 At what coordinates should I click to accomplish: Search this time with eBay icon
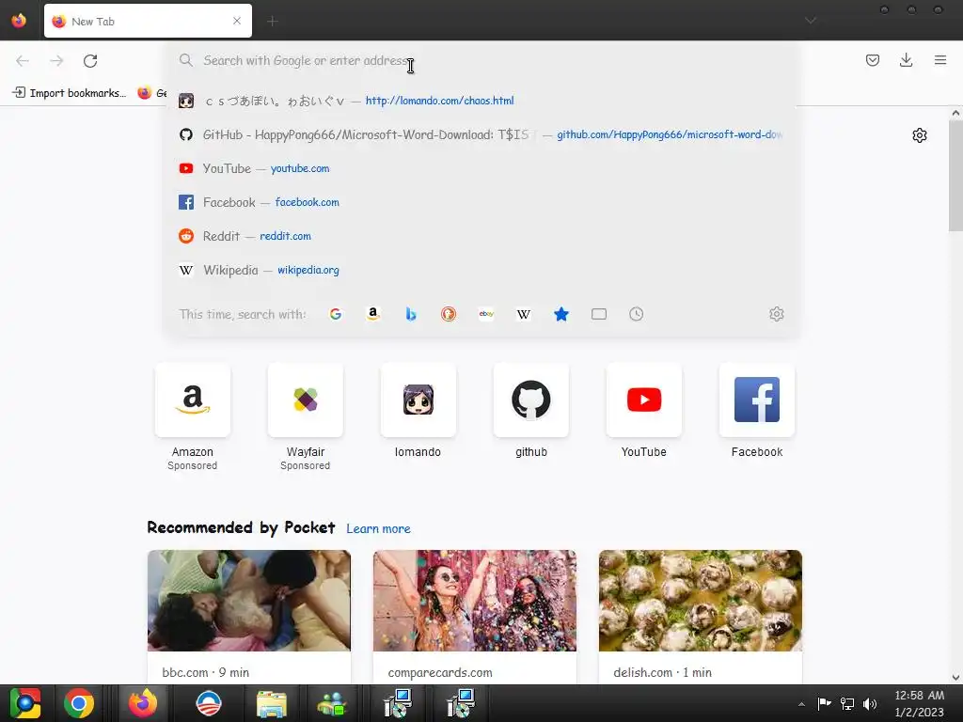[x=486, y=314]
